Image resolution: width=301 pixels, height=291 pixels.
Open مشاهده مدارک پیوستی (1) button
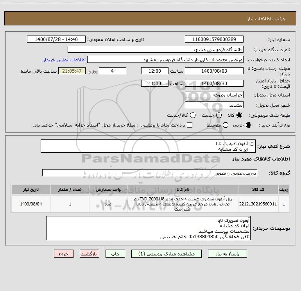(167, 254)
